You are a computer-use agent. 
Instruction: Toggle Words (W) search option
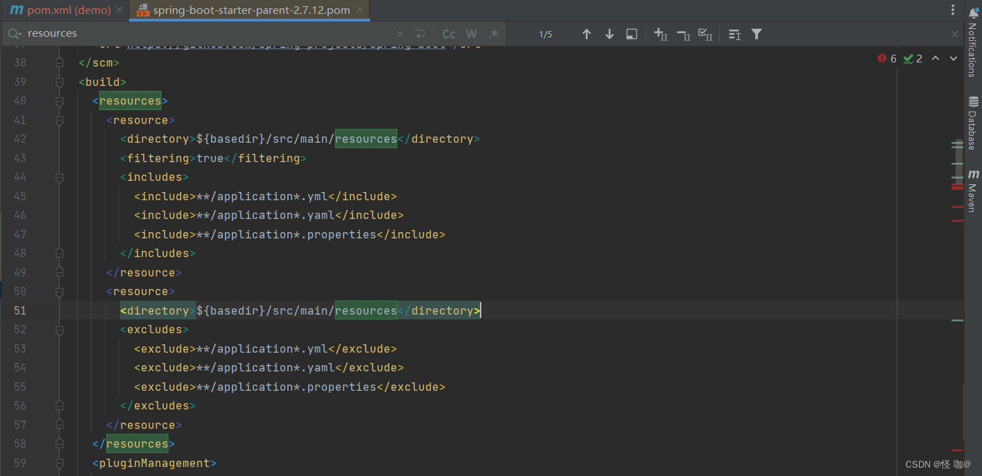472,34
